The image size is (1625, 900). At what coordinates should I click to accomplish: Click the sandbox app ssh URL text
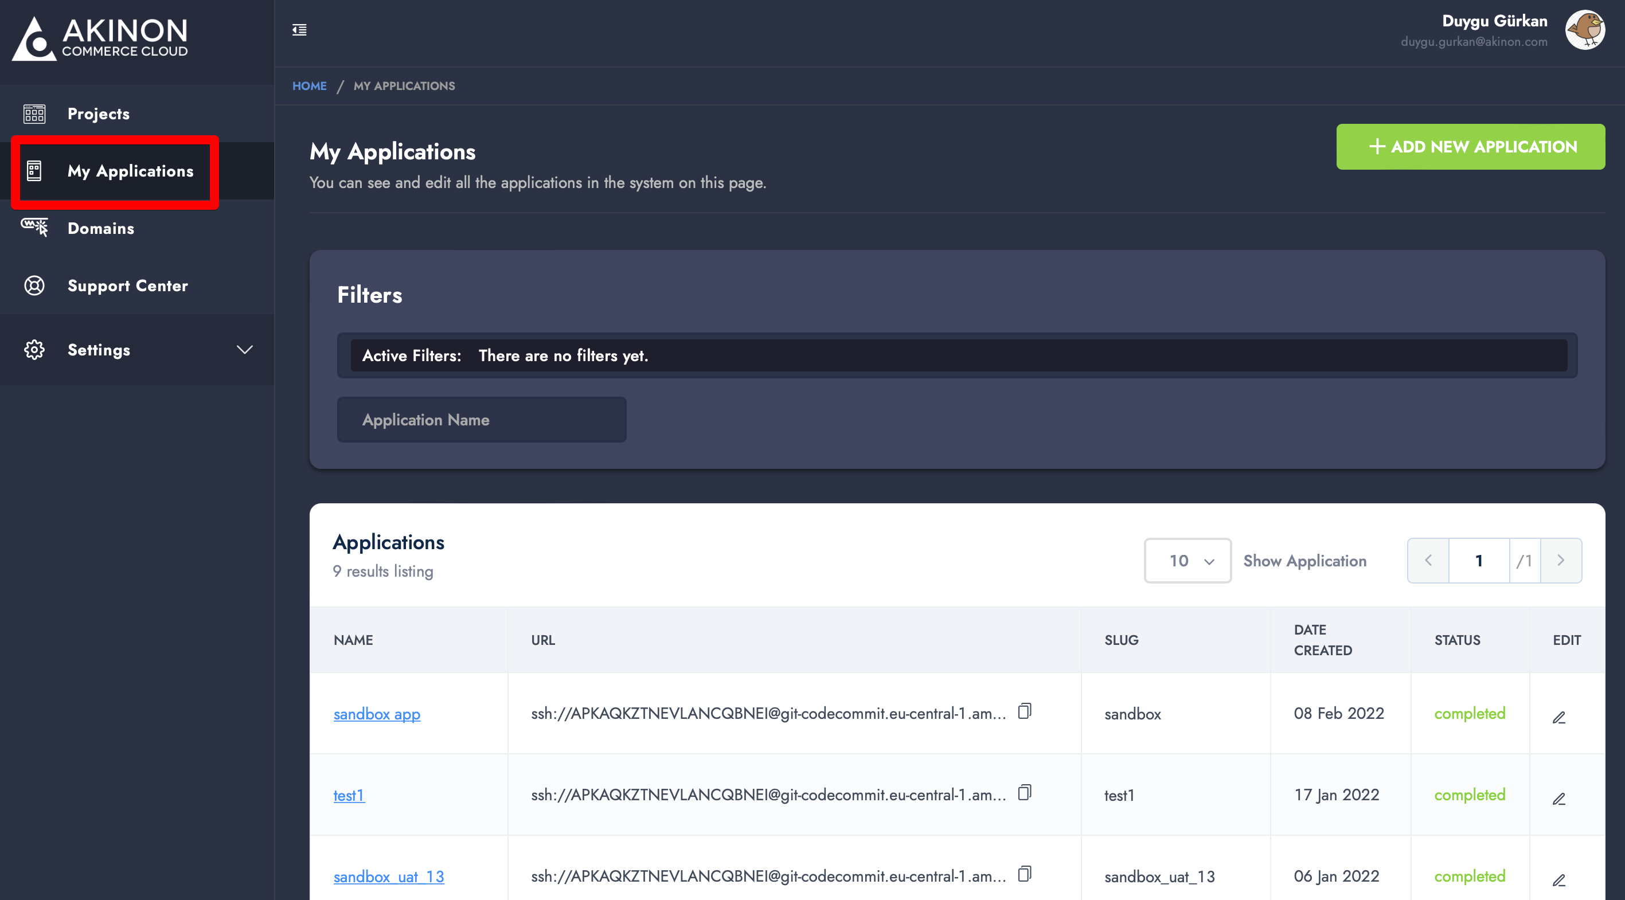768,713
